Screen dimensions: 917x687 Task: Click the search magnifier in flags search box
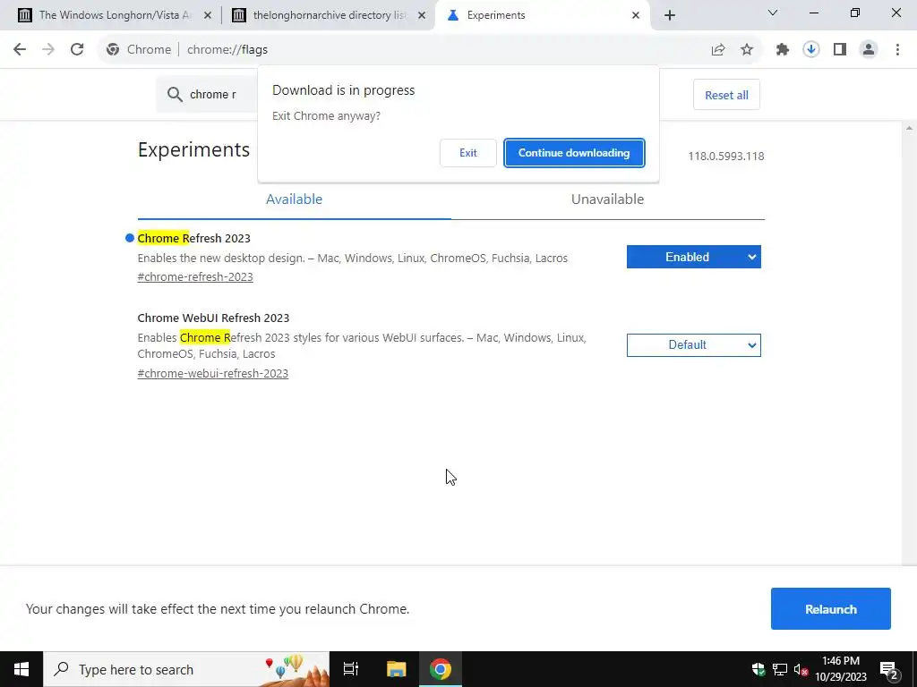click(175, 95)
